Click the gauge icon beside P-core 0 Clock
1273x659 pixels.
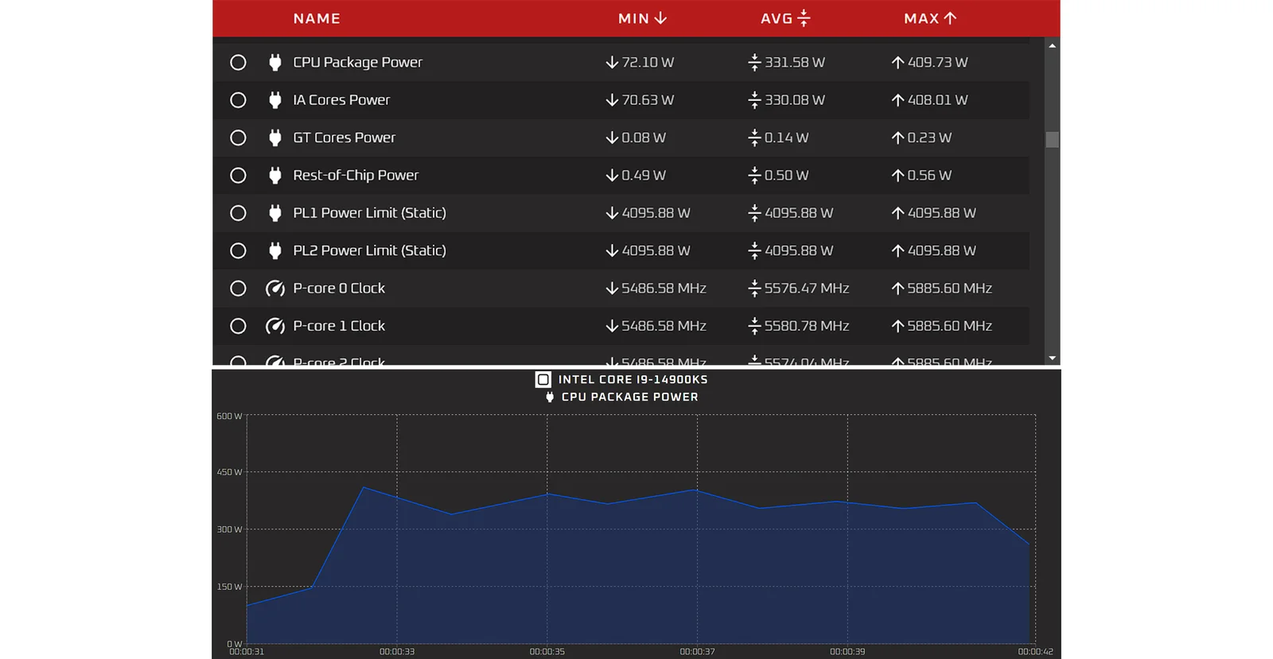275,289
